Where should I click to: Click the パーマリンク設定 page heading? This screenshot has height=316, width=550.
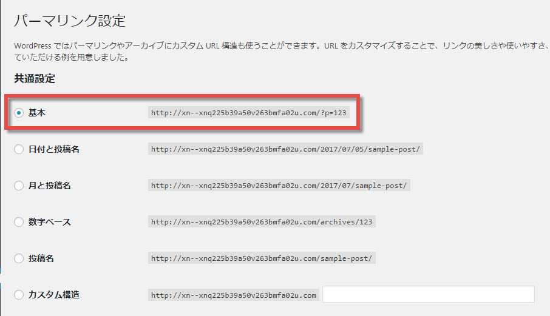[x=70, y=21]
